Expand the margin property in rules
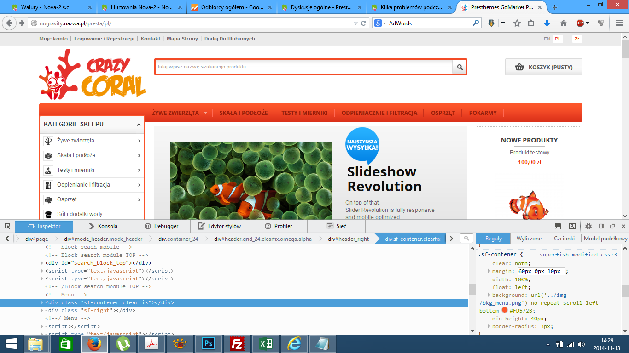The width and height of the screenshot is (629, 353). [x=489, y=271]
